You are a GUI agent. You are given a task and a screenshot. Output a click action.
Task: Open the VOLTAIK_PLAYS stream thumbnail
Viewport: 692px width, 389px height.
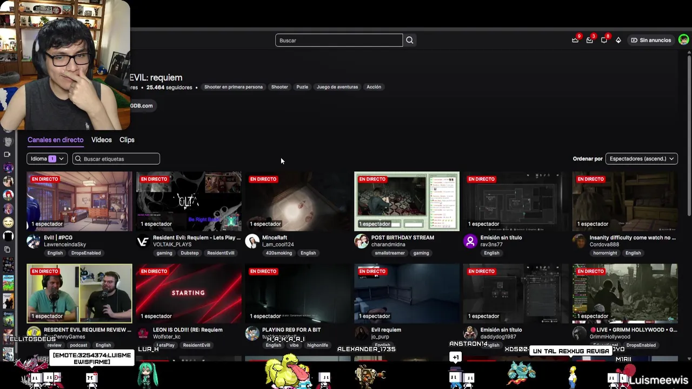point(189,202)
